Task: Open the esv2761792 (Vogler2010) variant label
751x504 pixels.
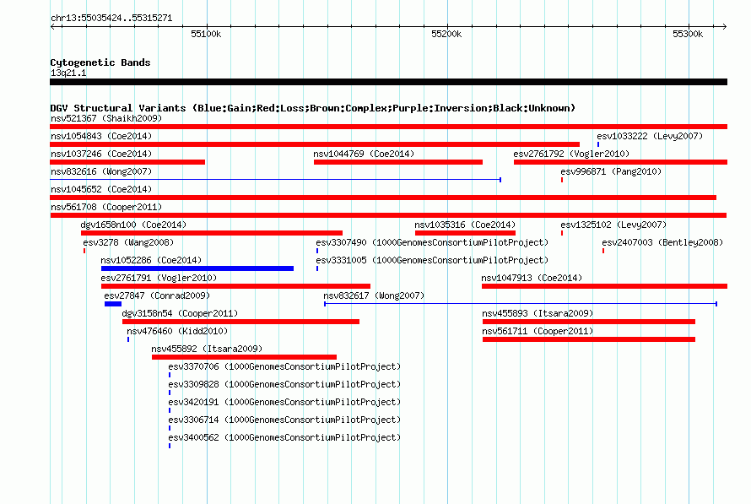Action: point(571,154)
